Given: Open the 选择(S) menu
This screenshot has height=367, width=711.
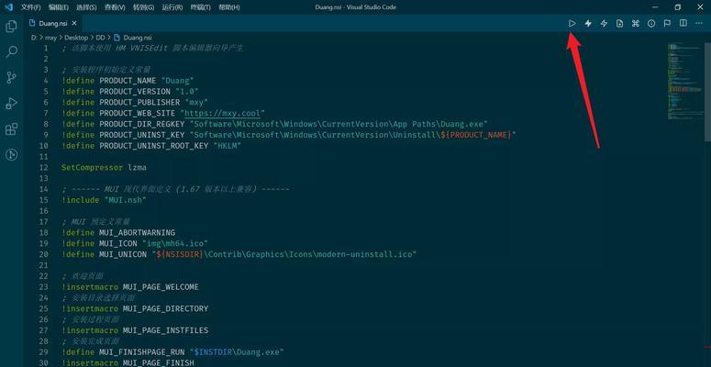Looking at the screenshot, I should click(86, 7).
